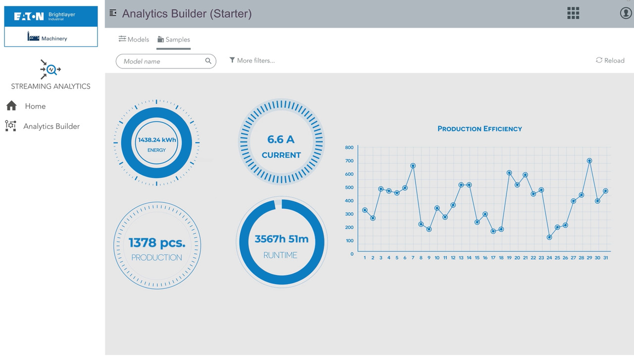Click the 800 y-axis label
The height and width of the screenshot is (357, 634).
(349, 147)
